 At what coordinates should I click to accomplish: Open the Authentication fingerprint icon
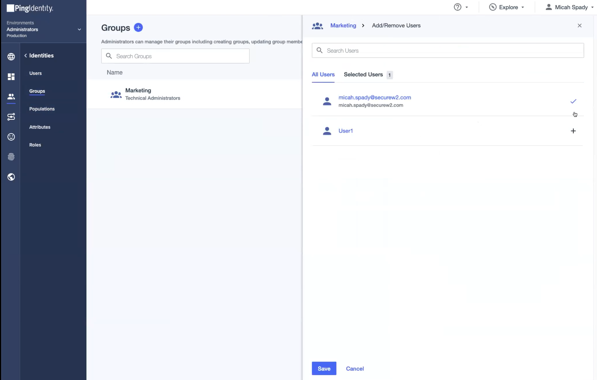pyautogui.click(x=11, y=157)
